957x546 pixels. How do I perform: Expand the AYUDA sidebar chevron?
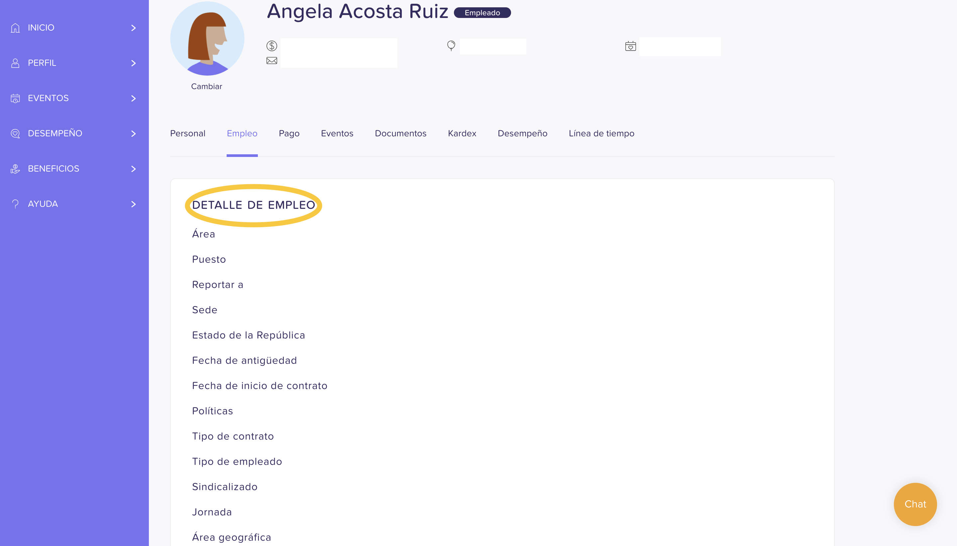point(133,204)
